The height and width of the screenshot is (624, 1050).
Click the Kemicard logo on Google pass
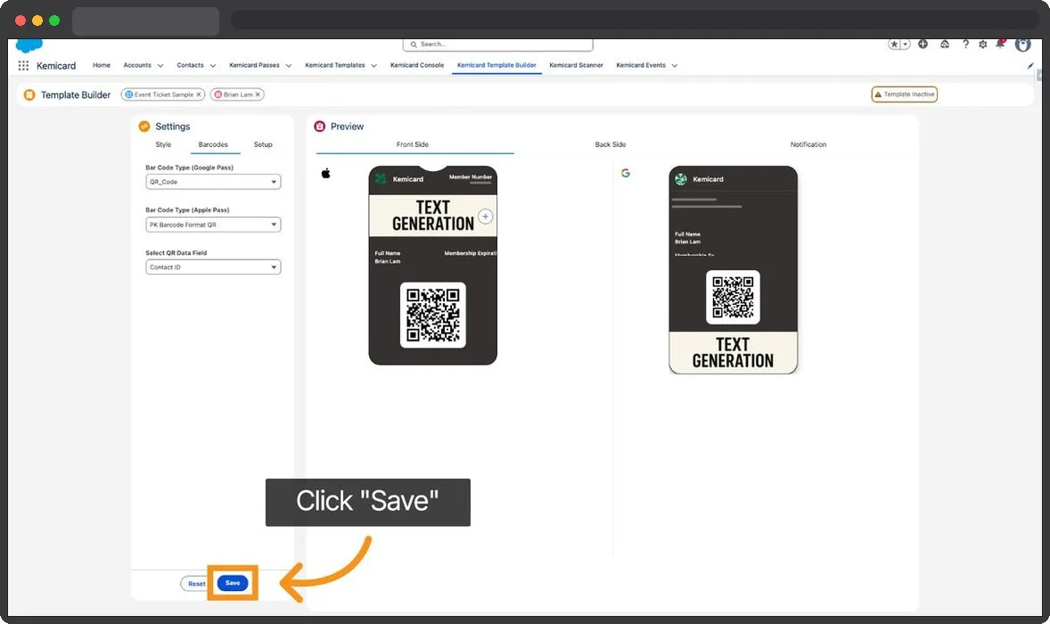click(x=681, y=179)
